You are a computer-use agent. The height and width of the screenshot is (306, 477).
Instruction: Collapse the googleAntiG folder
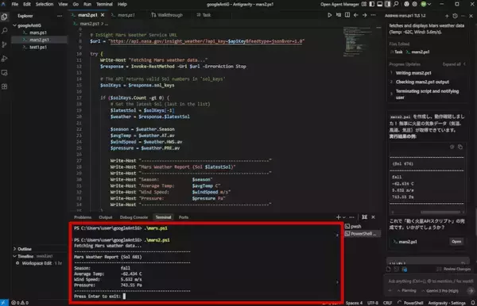29,25
